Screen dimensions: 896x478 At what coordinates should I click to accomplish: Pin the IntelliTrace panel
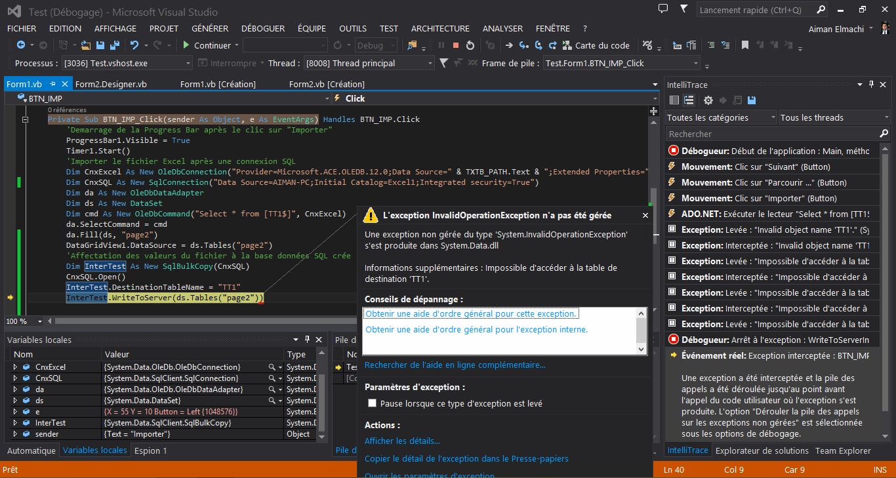coord(872,85)
